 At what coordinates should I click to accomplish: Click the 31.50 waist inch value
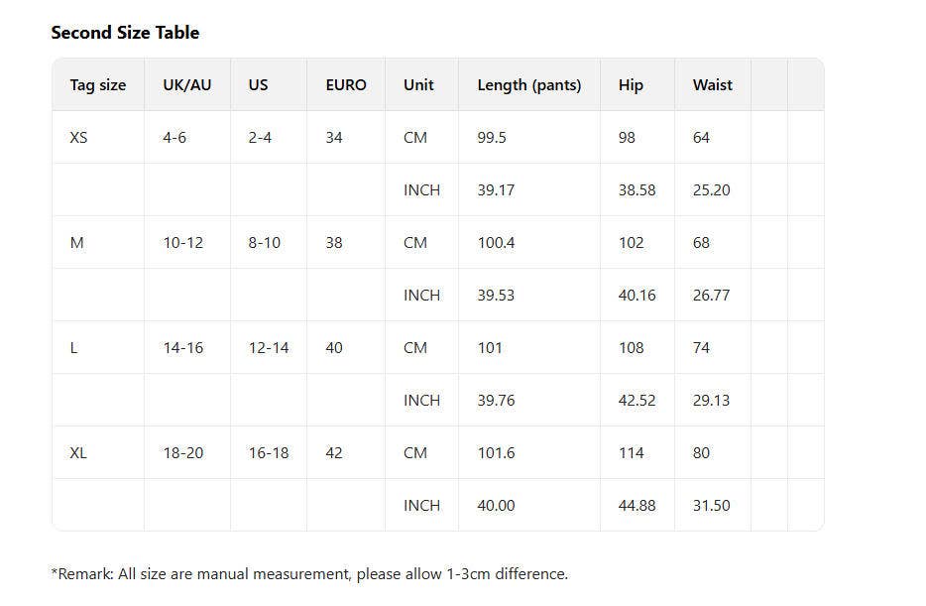coord(711,506)
